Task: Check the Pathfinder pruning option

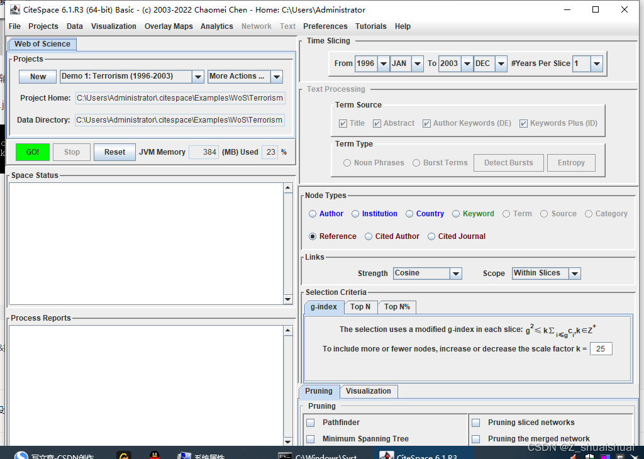Action: (x=311, y=423)
